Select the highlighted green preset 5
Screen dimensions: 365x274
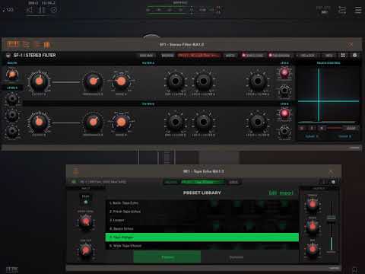pos(202,237)
